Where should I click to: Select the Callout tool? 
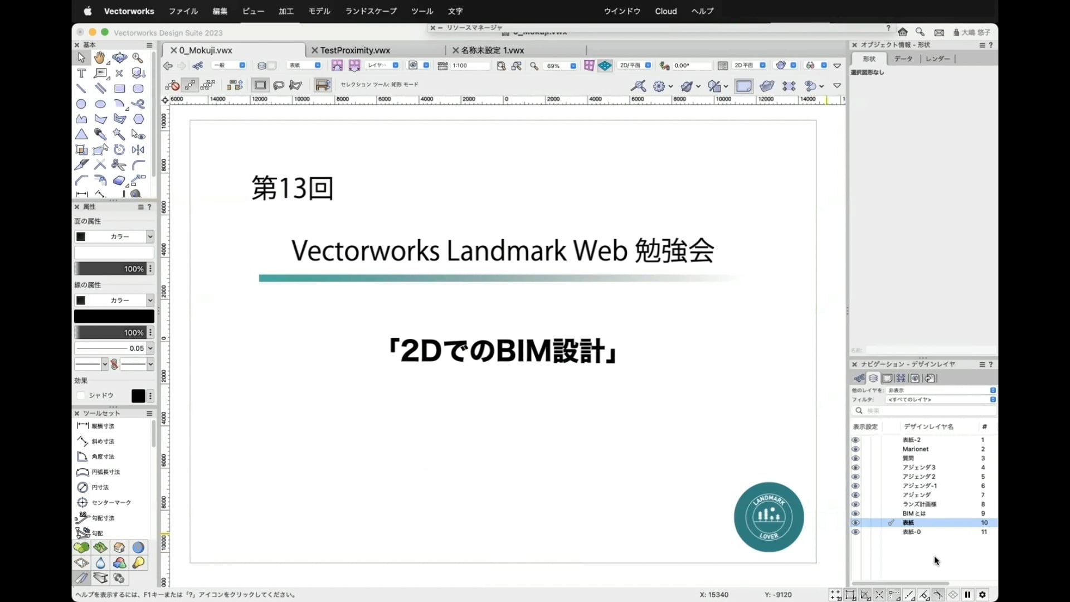pos(100,73)
